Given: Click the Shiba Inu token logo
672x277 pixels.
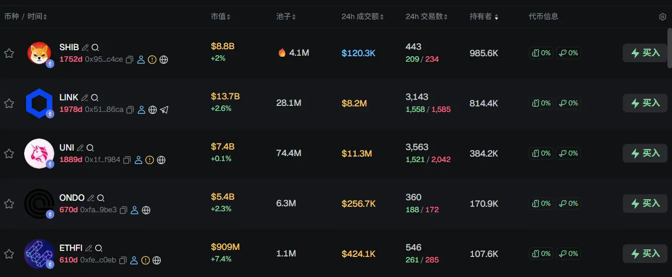Looking at the screenshot, I should (x=39, y=53).
